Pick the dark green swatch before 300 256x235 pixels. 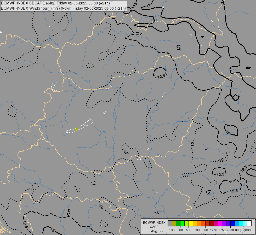(x=178, y=223)
